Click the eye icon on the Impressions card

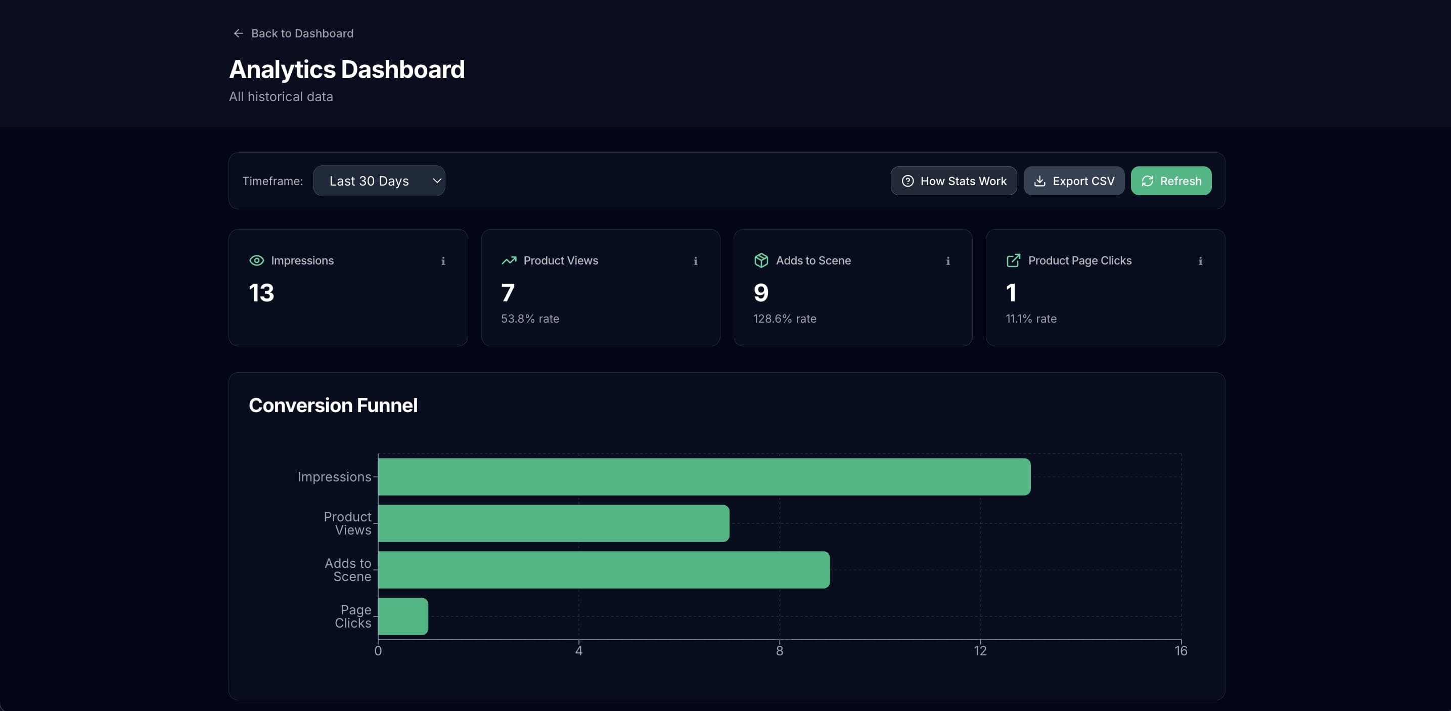(x=256, y=260)
